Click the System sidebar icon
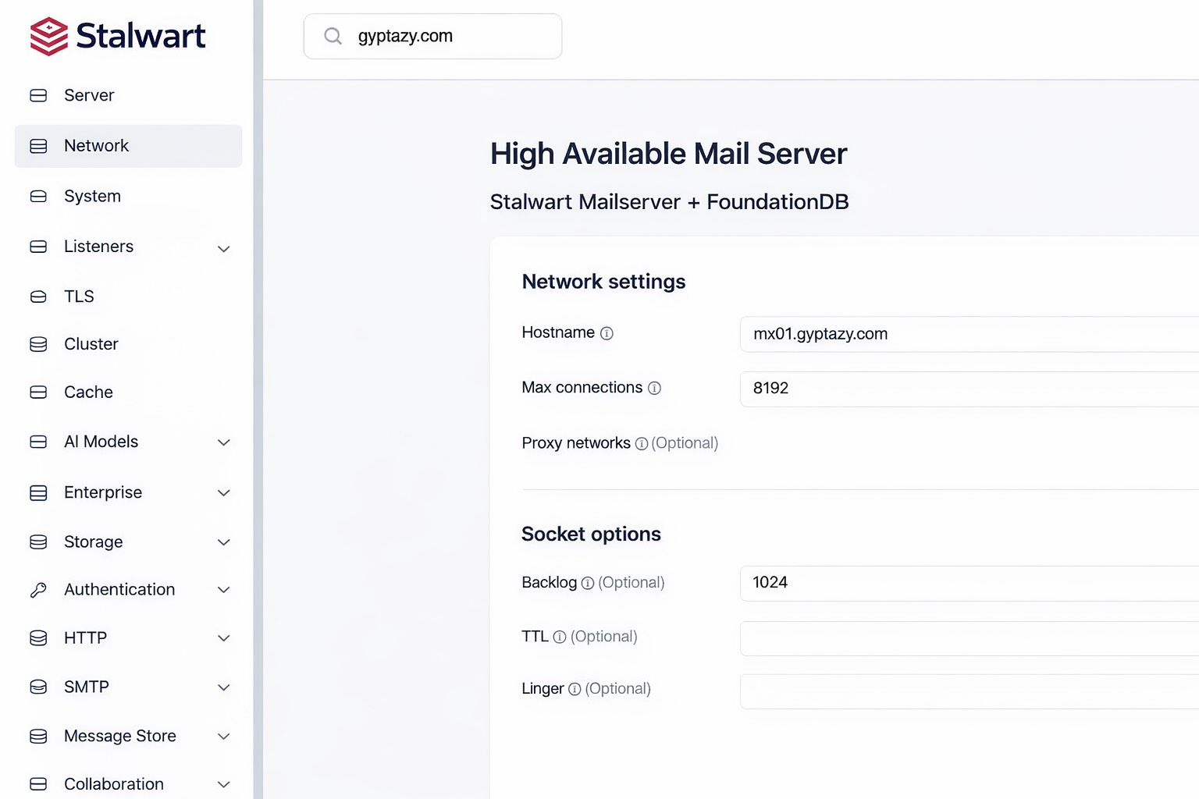Image resolution: width=1199 pixels, height=799 pixels. point(38,196)
